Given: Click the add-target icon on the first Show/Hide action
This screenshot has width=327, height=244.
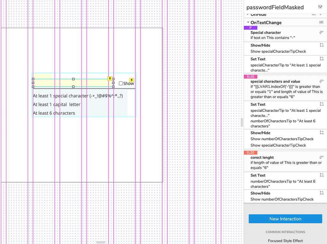Looking at the screenshot, I should [322, 45].
